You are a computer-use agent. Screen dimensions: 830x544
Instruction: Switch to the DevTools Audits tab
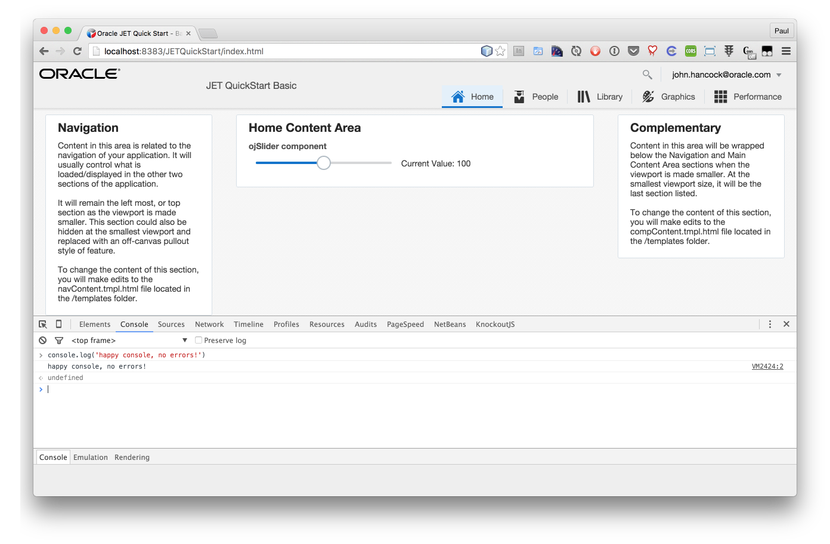(x=366, y=324)
